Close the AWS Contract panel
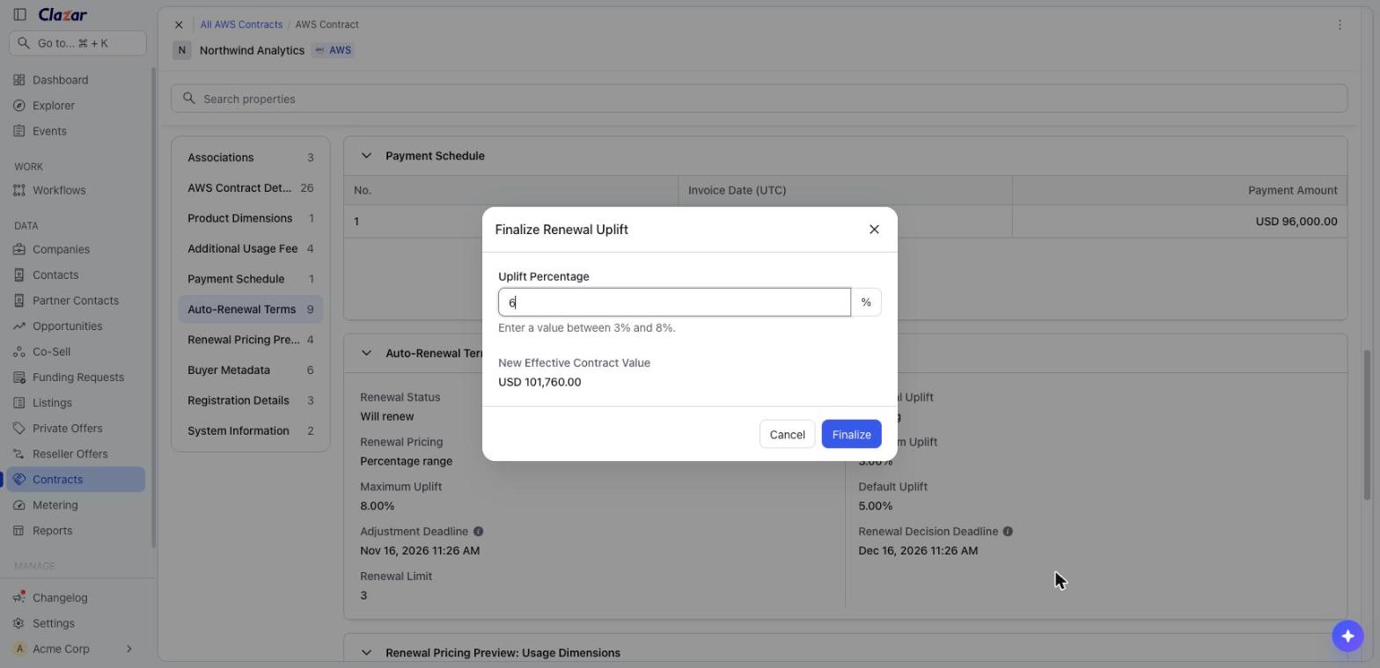Image resolution: width=1380 pixels, height=668 pixels. [x=179, y=25]
